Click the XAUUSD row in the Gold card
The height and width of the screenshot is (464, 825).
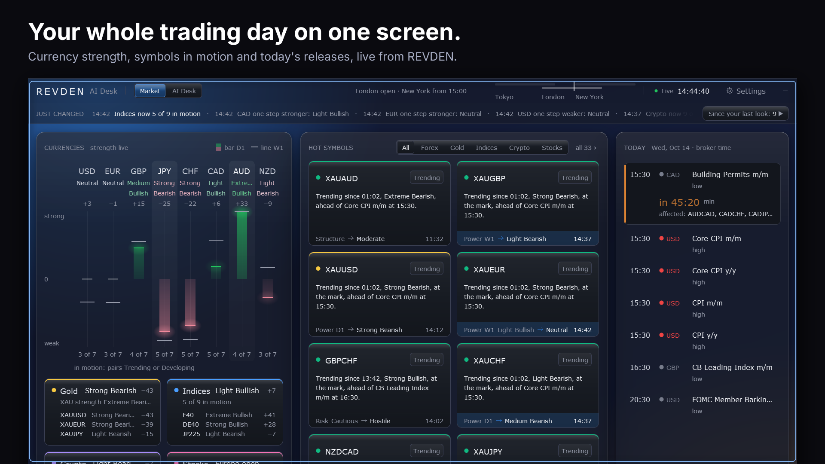coord(107,415)
